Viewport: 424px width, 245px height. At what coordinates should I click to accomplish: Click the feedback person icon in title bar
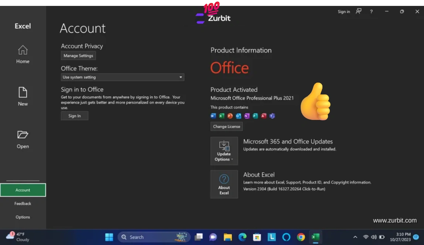coord(359,11)
